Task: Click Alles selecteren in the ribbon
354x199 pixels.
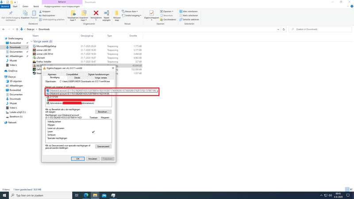Action: [x=189, y=11]
